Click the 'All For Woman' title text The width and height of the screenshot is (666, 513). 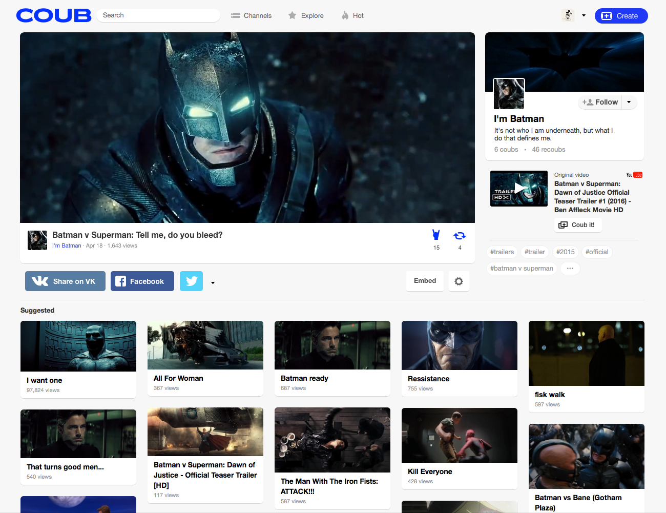point(178,378)
